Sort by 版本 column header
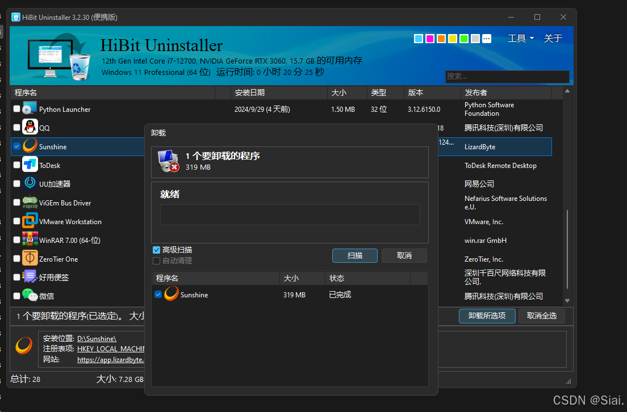Viewport: 627px width, 412px height. click(432, 93)
